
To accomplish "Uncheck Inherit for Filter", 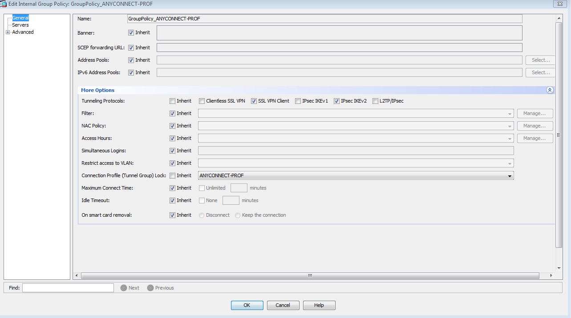I will pos(172,113).
